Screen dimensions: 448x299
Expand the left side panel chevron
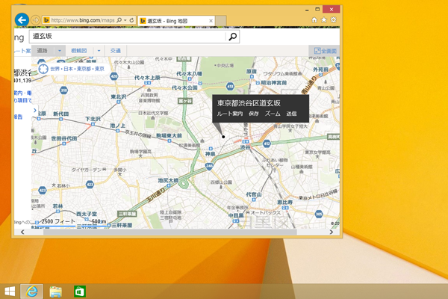pyautogui.click(x=35, y=110)
